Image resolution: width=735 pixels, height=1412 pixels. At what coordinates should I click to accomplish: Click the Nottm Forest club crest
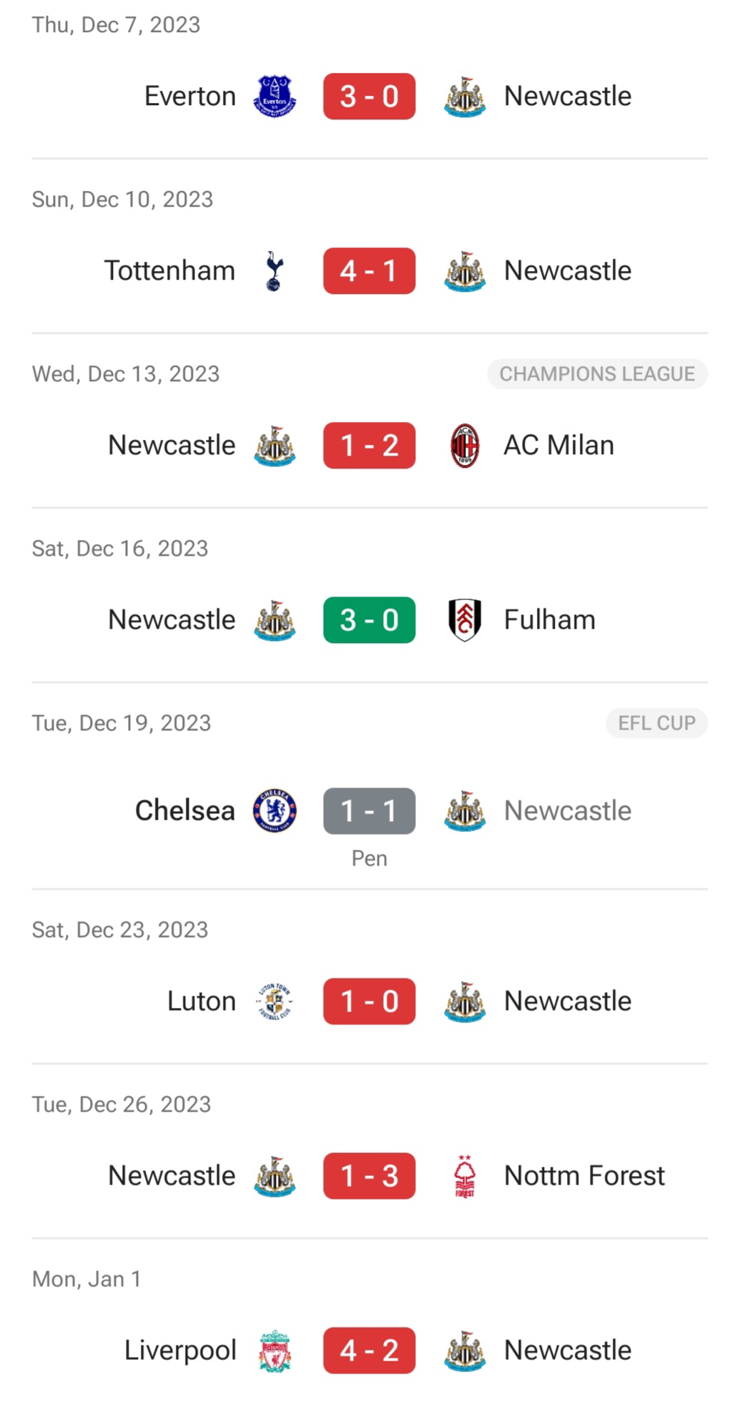click(x=465, y=1175)
